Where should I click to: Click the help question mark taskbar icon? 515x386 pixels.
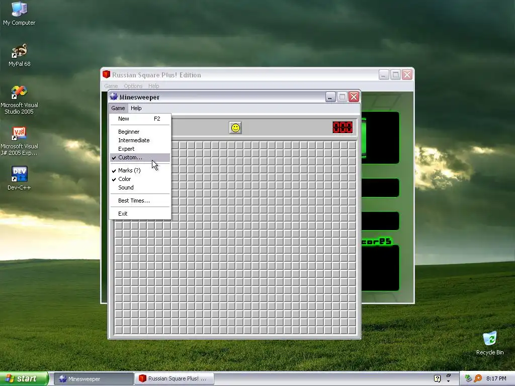pyautogui.click(x=437, y=378)
